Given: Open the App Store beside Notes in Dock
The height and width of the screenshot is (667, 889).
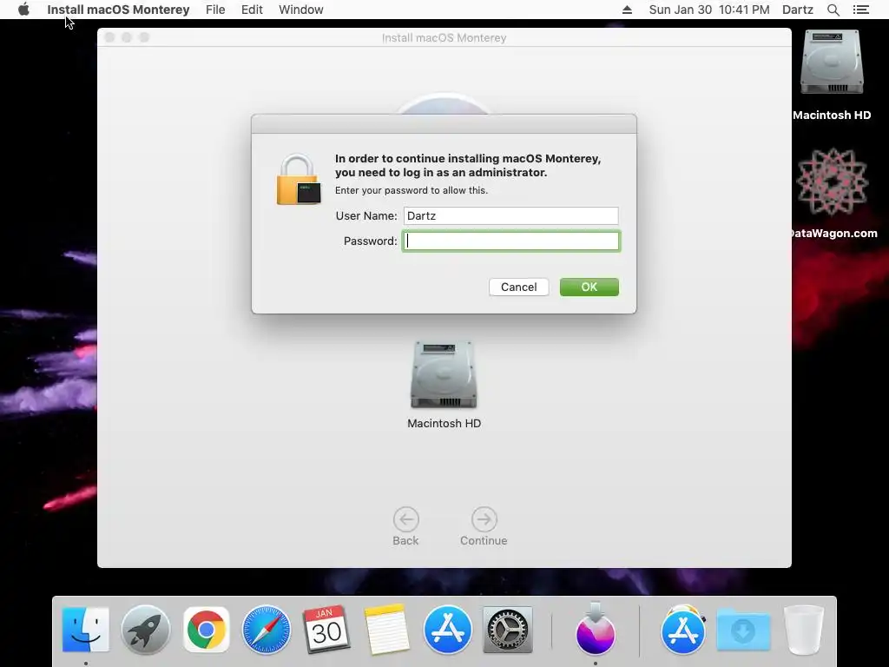Looking at the screenshot, I should [447, 630].
